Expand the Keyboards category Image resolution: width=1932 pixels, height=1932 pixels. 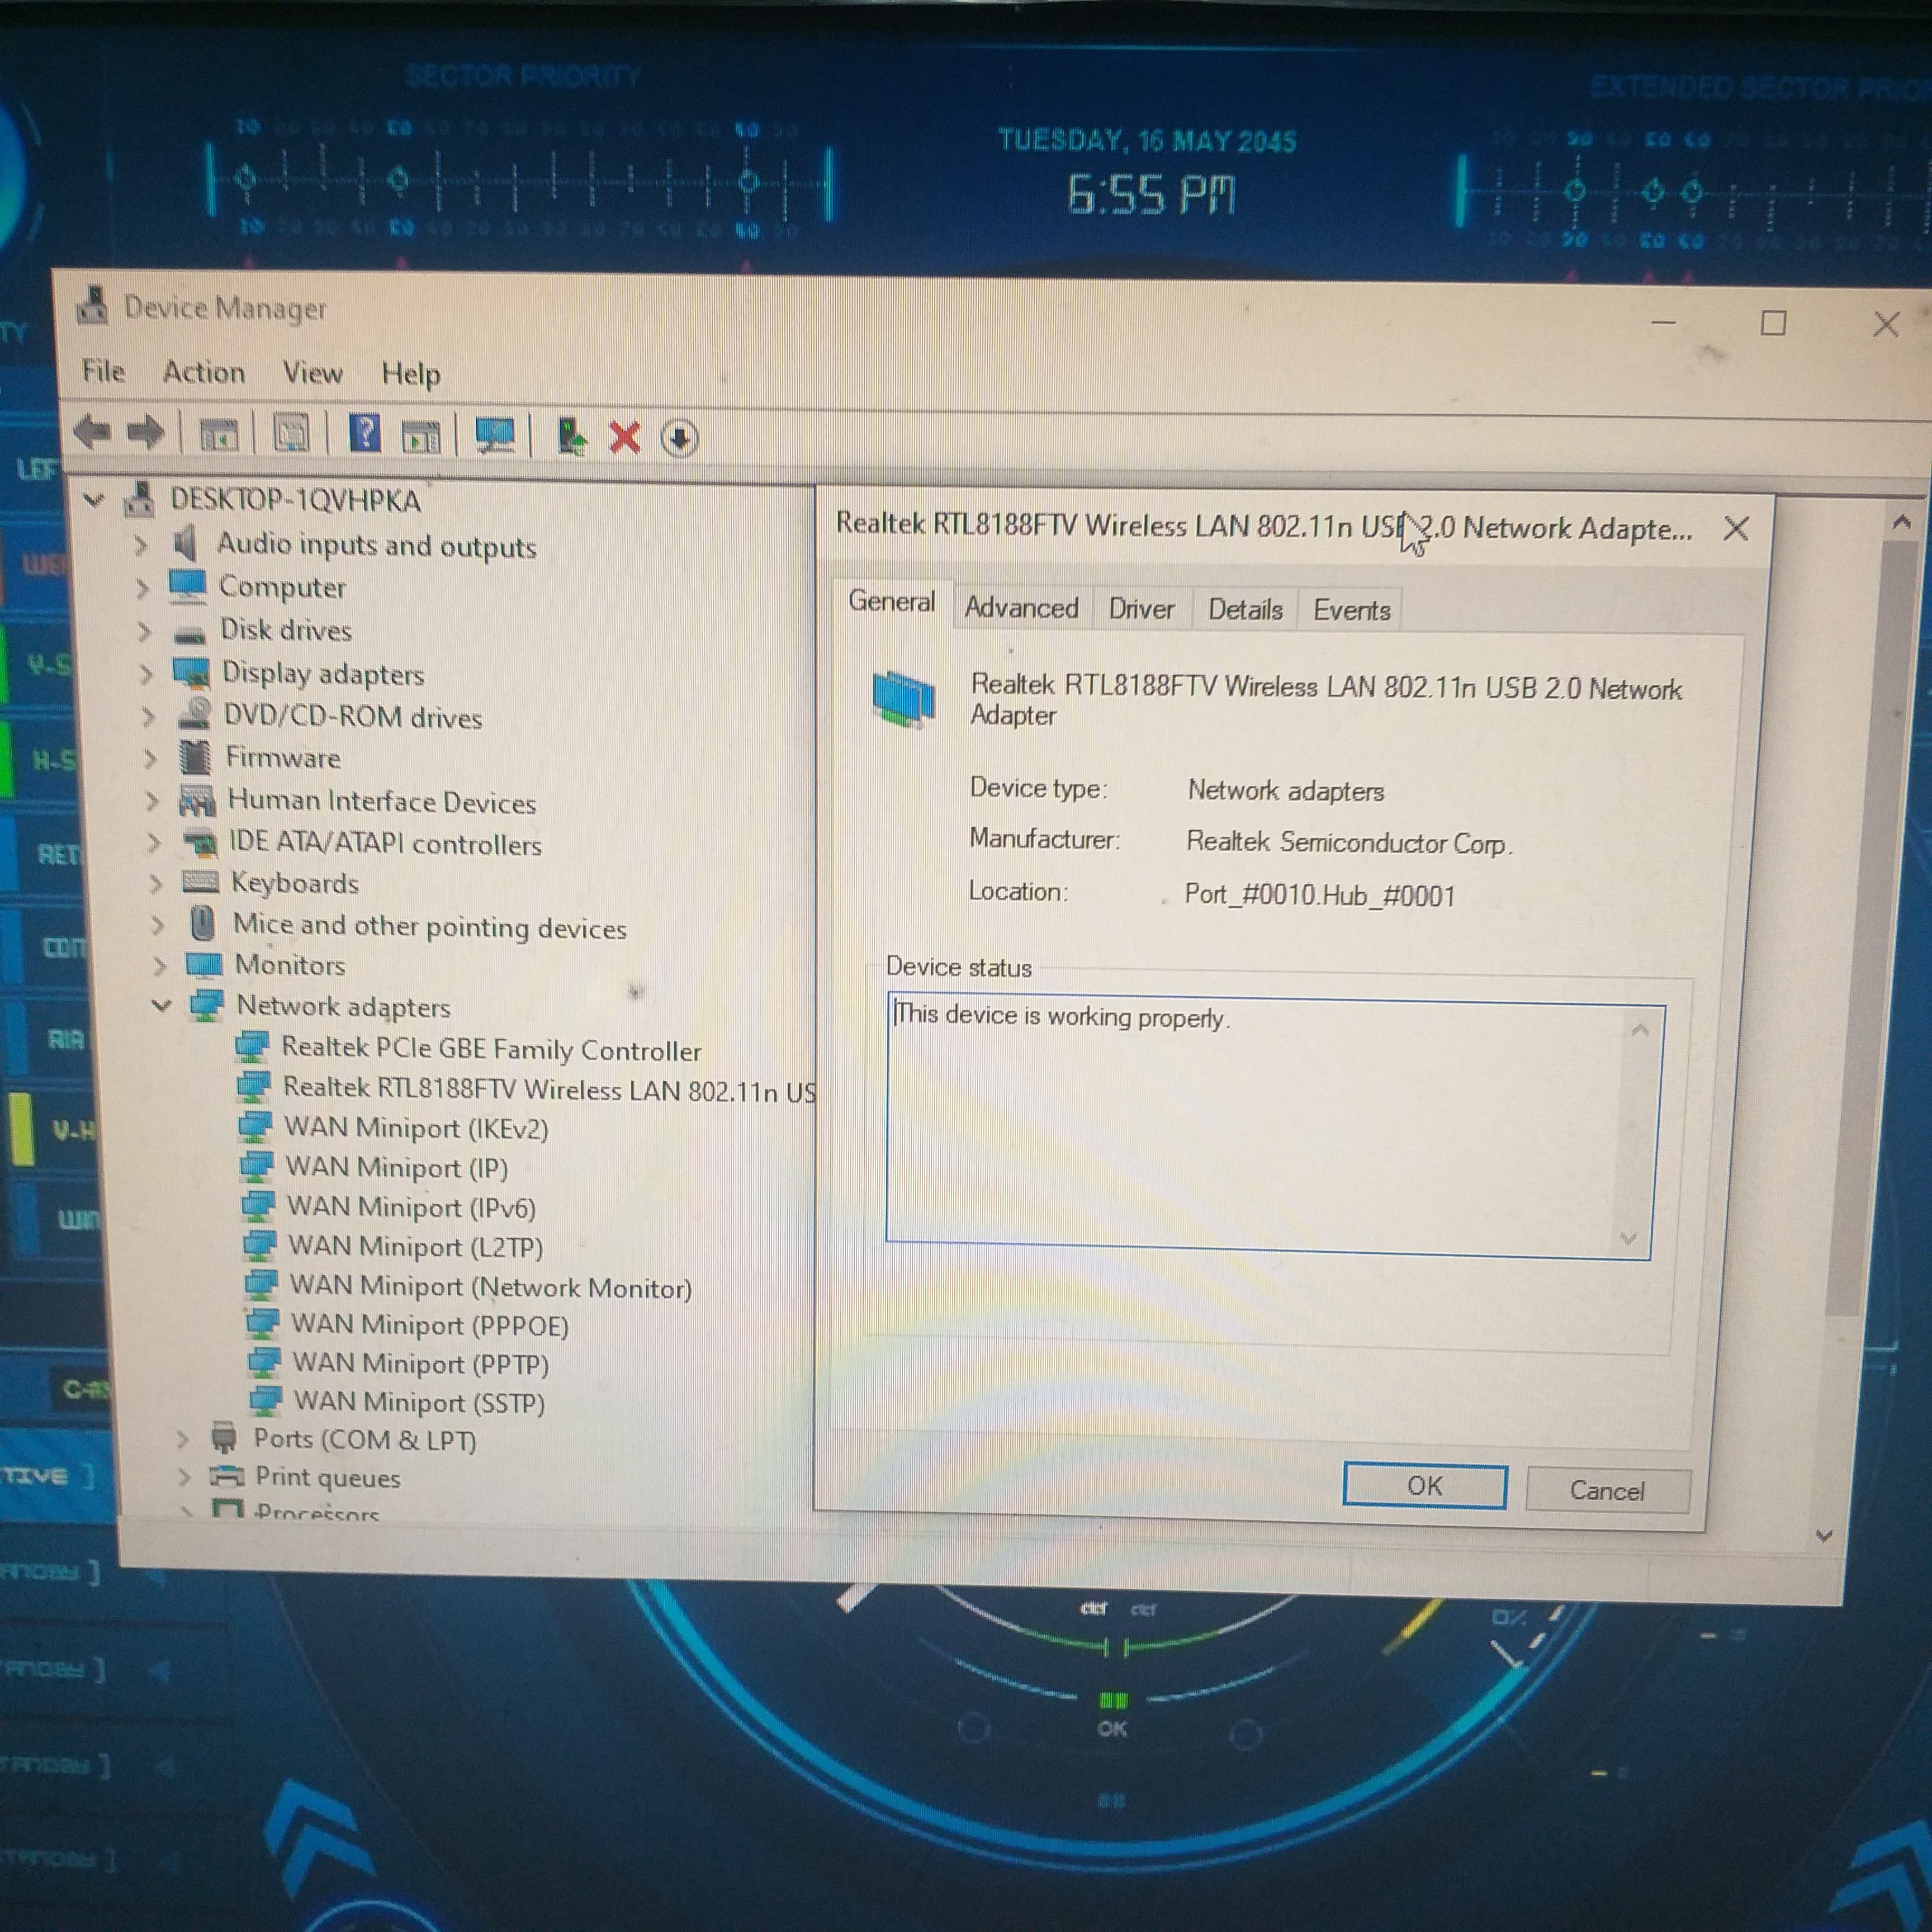click(x=156, y=883)
